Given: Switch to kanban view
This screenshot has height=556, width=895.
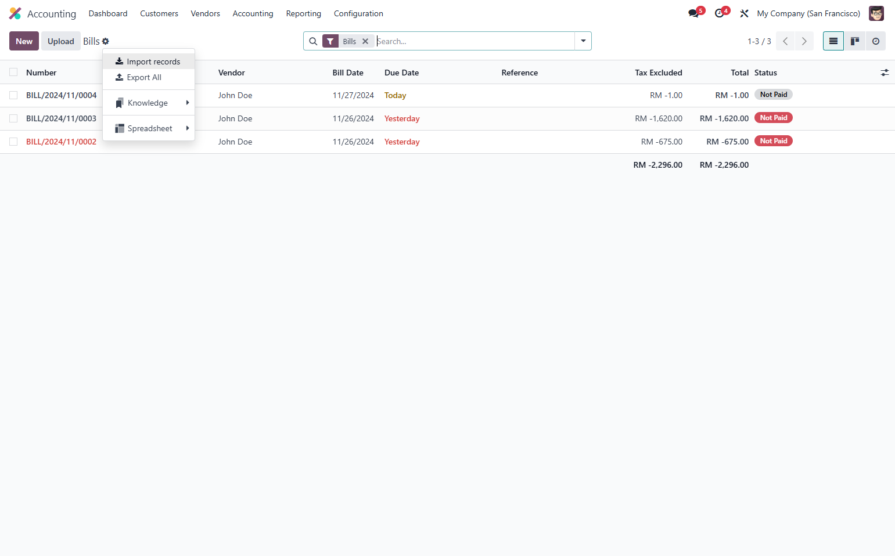Looking at the screenshot, I should pos(855,41).
